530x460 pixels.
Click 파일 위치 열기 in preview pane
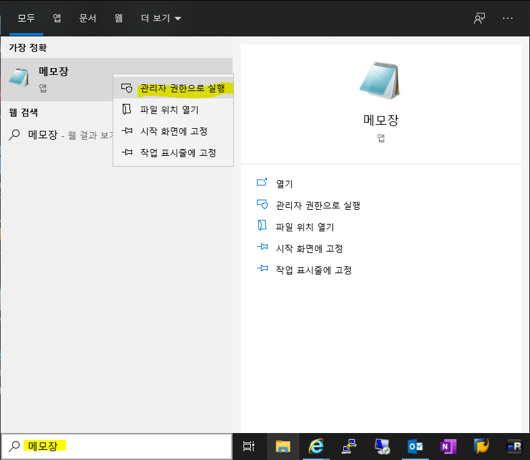305,227
